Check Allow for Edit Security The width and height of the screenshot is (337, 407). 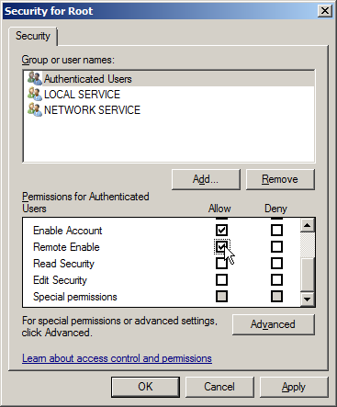tap(221, 279)
